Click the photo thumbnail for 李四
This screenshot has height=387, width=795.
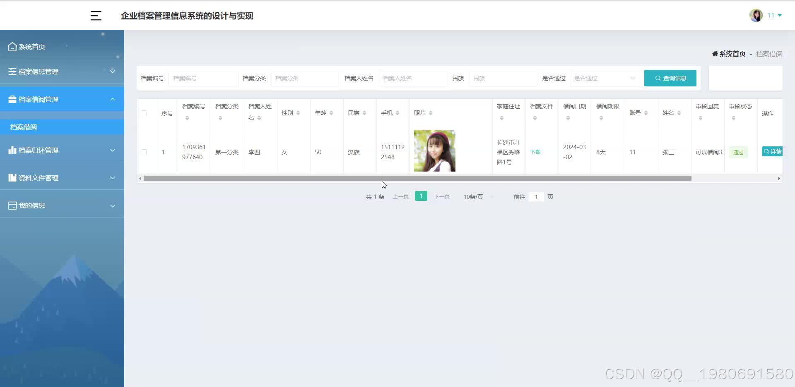click(435, 151)
